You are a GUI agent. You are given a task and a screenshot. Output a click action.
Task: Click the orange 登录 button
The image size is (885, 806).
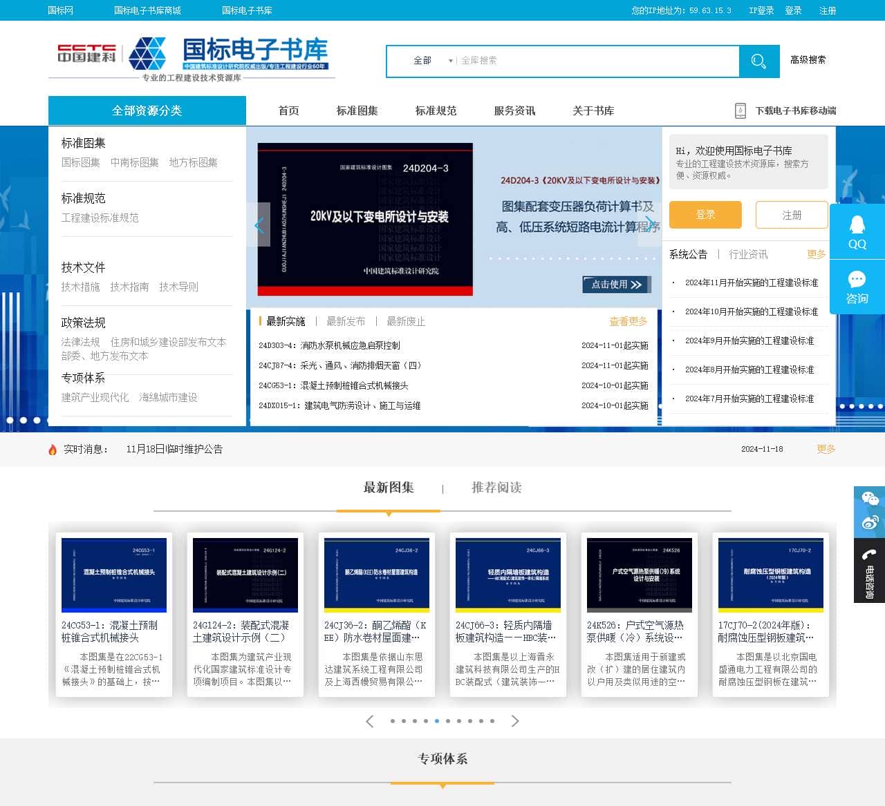pyautogui.click(x=705, y=215)
